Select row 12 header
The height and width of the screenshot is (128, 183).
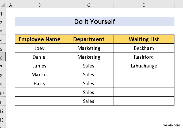coord(3,111)
